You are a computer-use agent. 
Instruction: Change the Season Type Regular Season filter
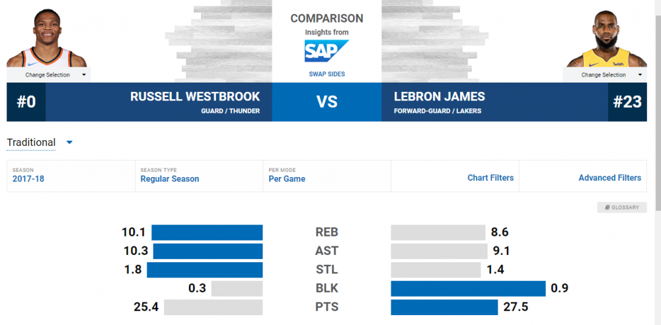pos(169,178)
